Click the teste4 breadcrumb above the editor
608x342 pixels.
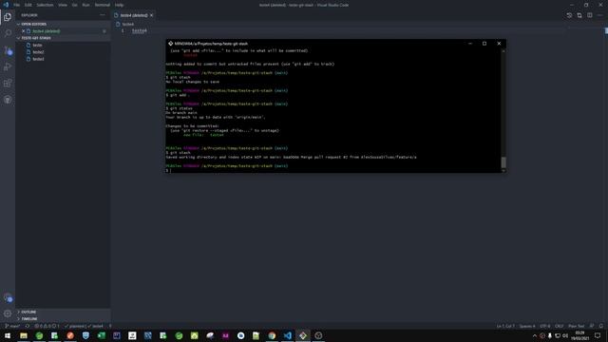click(x=127, y=24)
